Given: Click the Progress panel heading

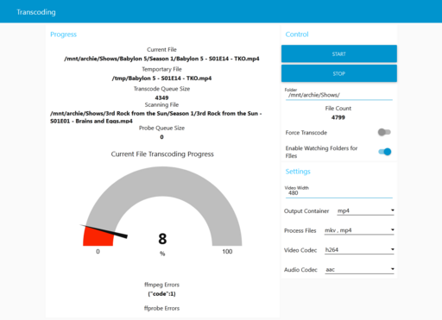Looking at the screenshot, I should [64, 35].
